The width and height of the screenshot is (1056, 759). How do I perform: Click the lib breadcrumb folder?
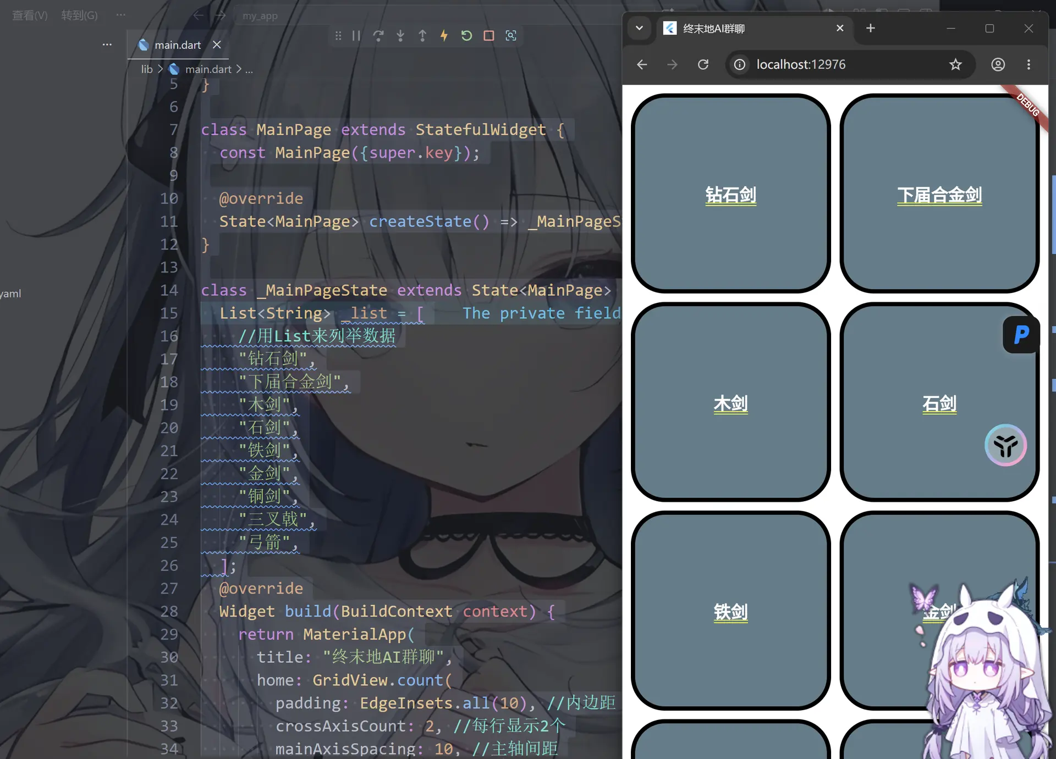(147, 69)
